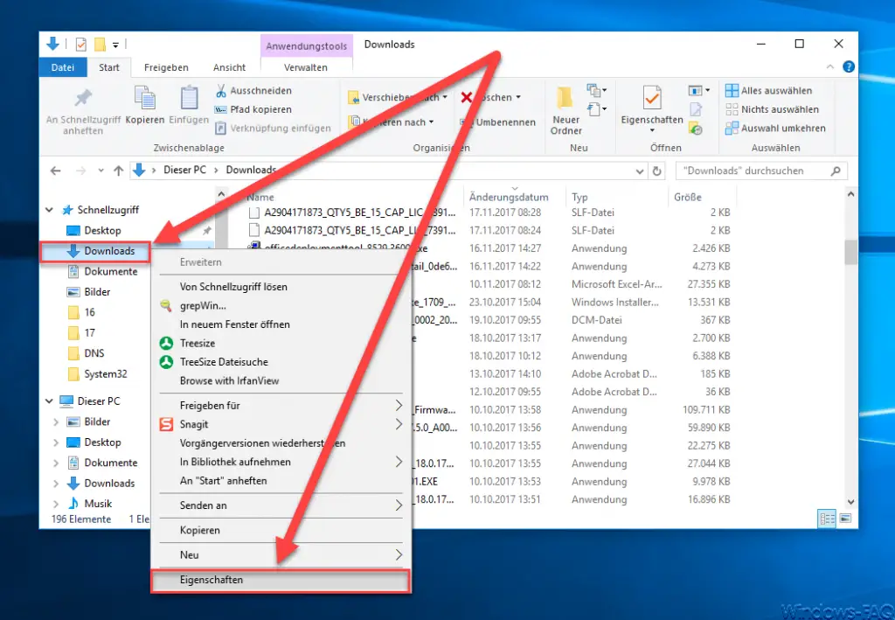Collapse the Dieser PC section
The height and width of the screenshot is (620, 895).
click(50, 401)
